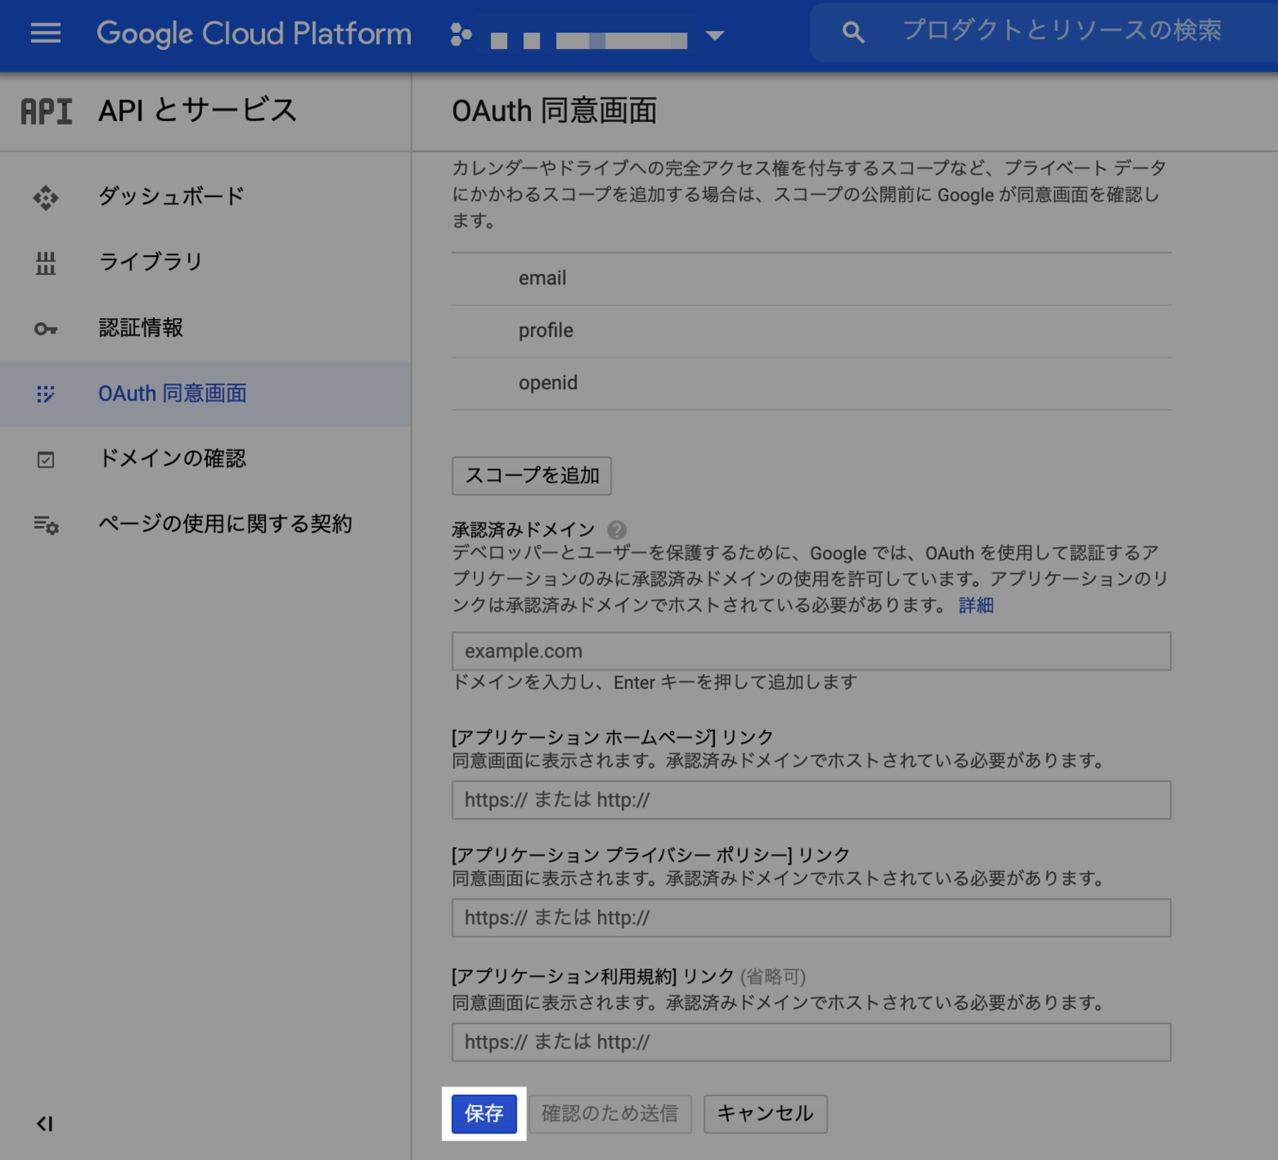Open the 認証情報 menu item
Screen dimensions: 1278x1160
[205, 328]
